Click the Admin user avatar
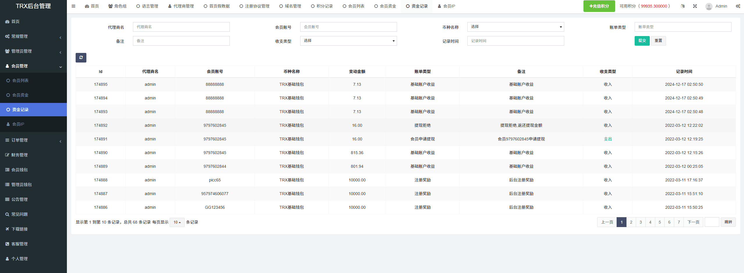This screenshot has width=744, height=273. tap(709, 6)
